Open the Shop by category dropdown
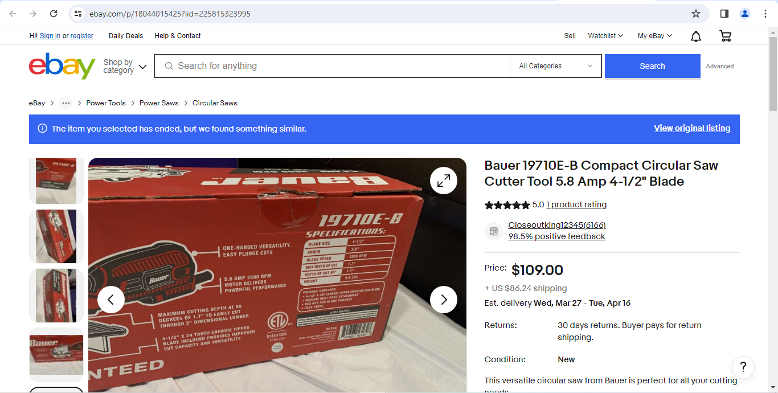The image size is (778, 393). tap(125, 67)
